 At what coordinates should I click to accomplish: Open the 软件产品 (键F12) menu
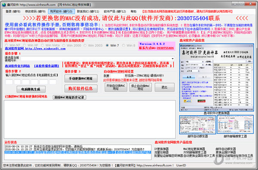tap(115, 11)
